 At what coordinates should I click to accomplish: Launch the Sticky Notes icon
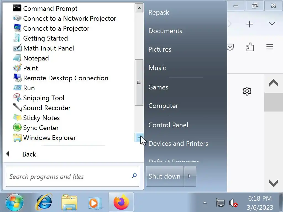[17, 118]
